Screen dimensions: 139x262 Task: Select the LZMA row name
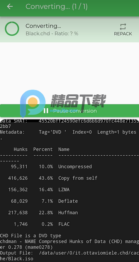click(64, 190)
